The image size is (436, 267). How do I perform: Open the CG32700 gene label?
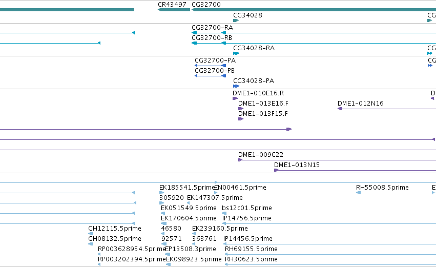(206, 5)
